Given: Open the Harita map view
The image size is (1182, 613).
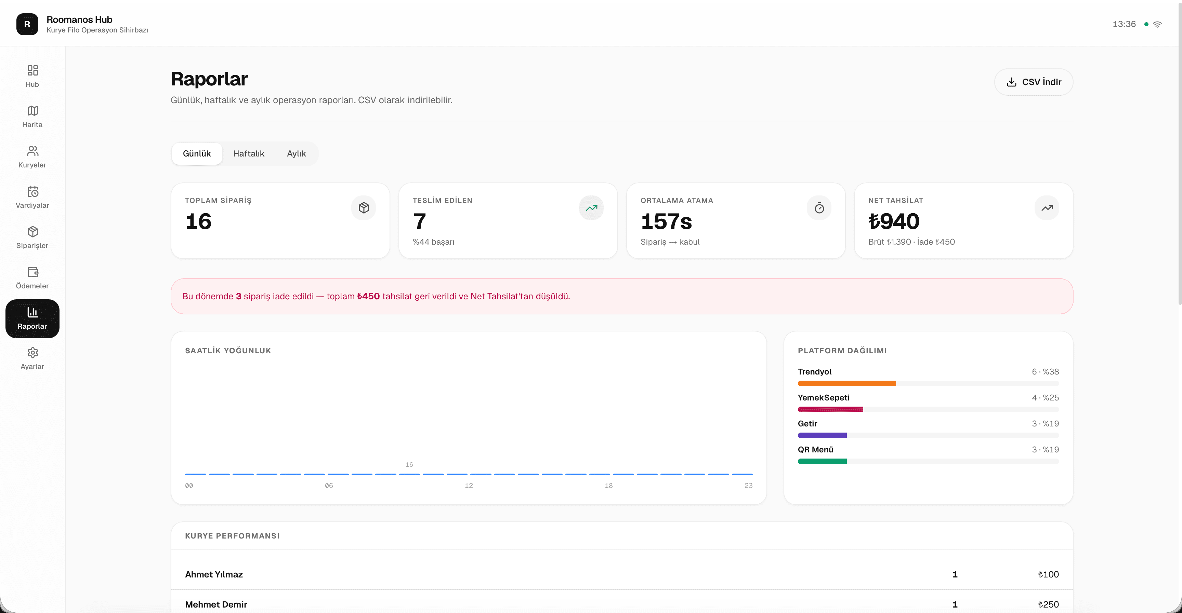Looking at the screenshot, I should tap(32, 117).
